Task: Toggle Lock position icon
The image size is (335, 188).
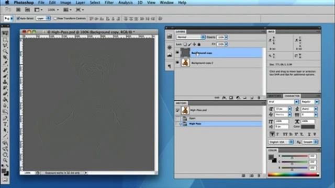Action: point(194,44)
